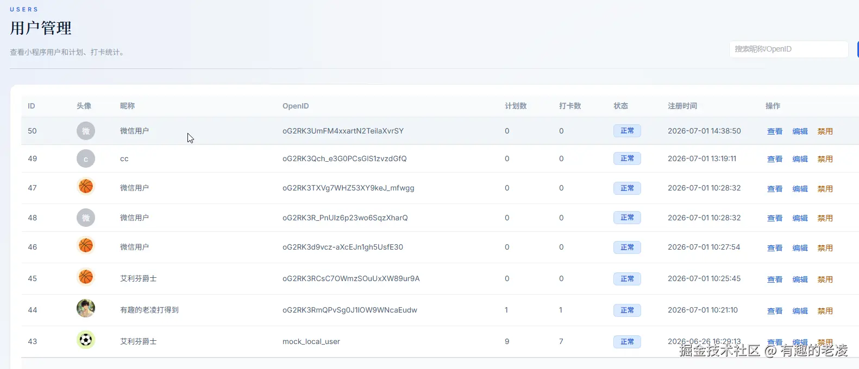This screenshot has height=369, width=859.
Task: Click the 正常 status badge in row 47
Action: pyautogui.click(x=627, y=188)
